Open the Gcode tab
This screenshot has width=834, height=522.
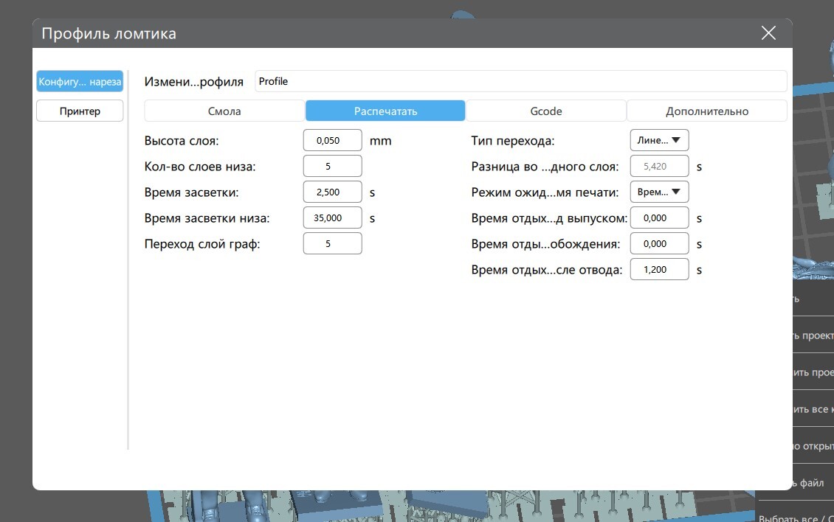tap(546, 111)
